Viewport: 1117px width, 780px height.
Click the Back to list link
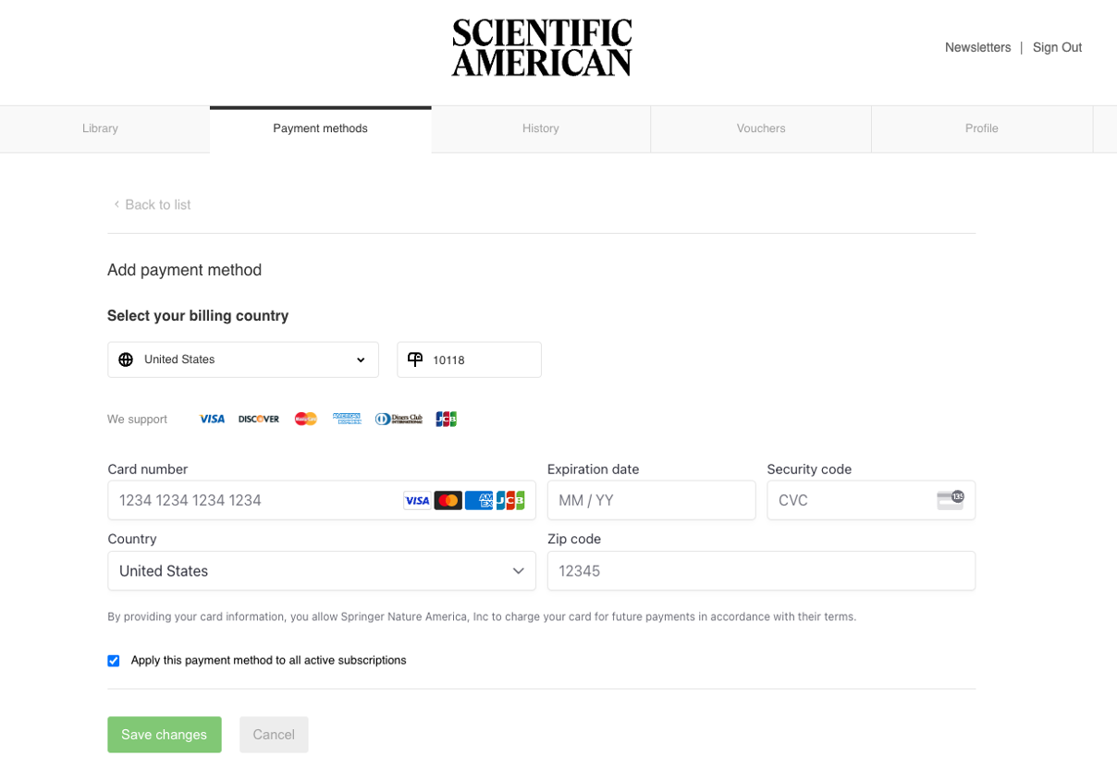tap(152, 204)
